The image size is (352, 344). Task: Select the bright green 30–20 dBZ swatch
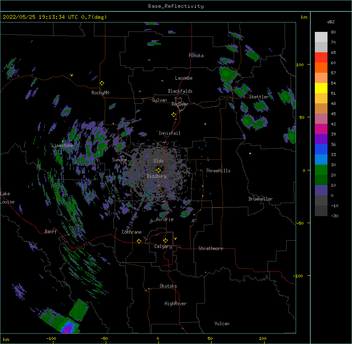tap(321, 170)
